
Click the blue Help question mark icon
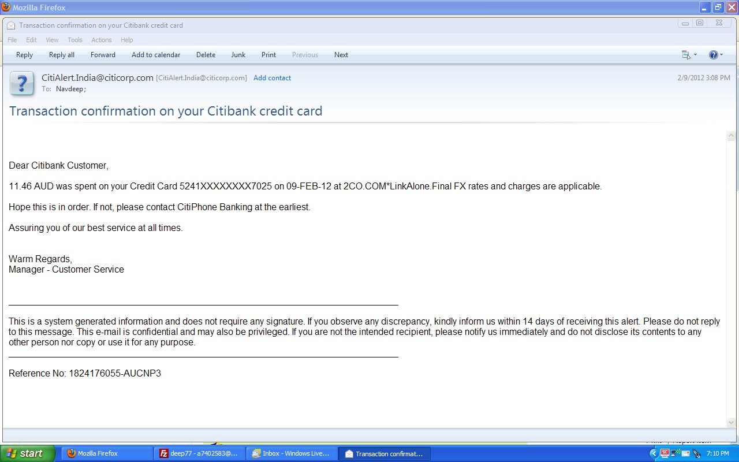pos(714,55)
